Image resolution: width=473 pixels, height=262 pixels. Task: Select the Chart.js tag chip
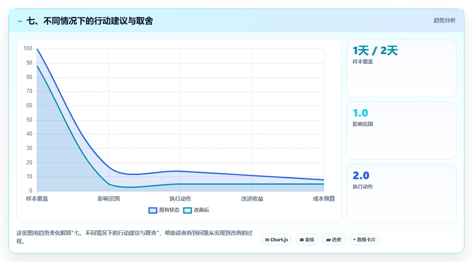(276, 240)
